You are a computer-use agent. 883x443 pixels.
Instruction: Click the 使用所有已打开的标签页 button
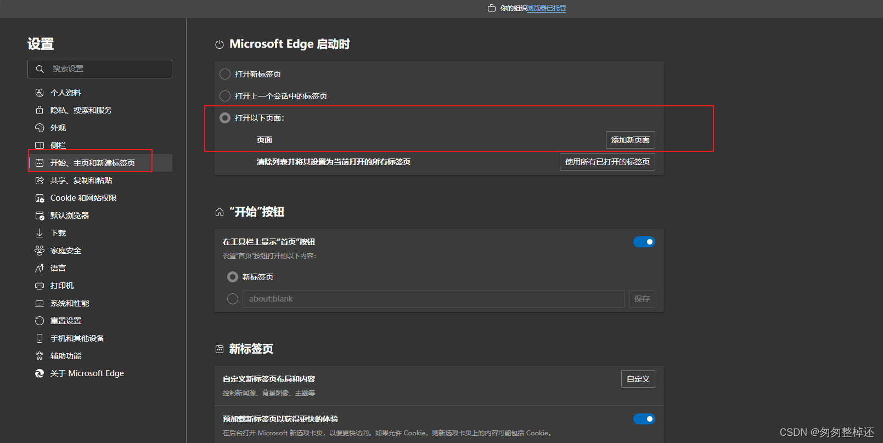pyautogui.click(x=608, y=162)
